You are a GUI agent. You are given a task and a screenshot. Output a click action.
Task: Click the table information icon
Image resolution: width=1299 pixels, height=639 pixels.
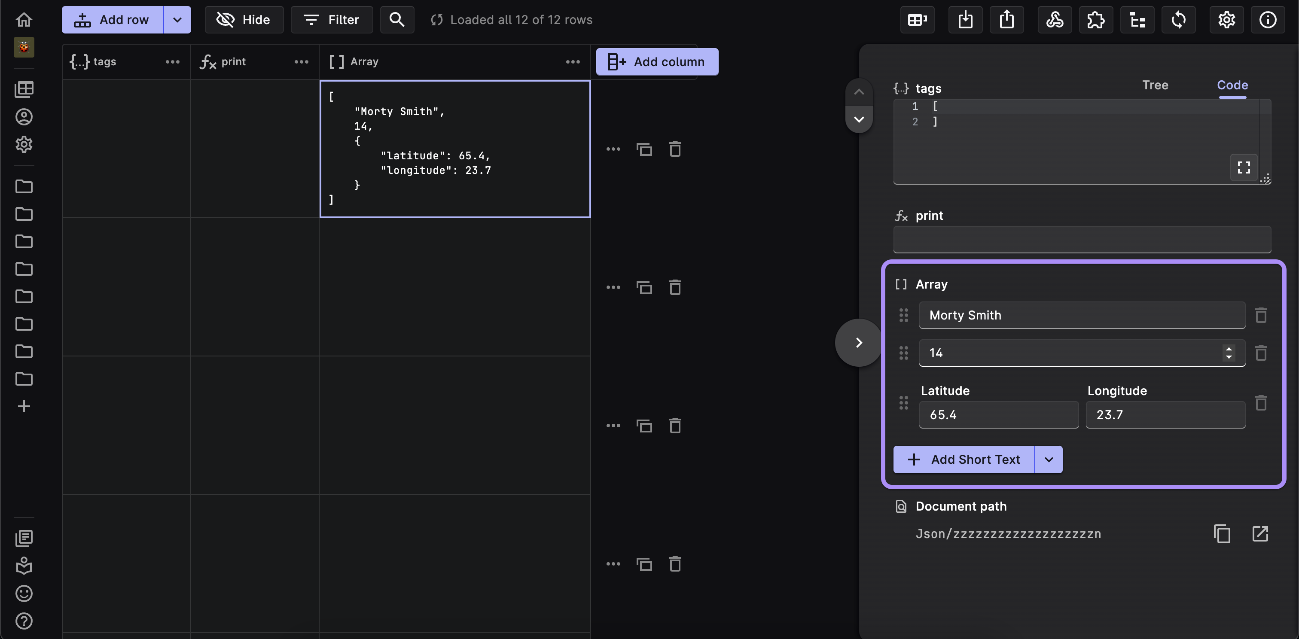coord(1268,20)
